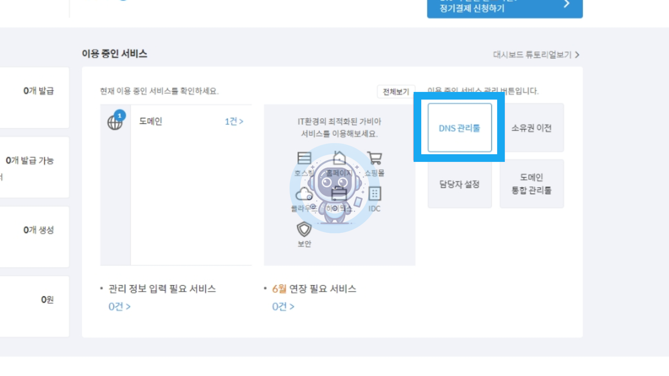Select the security (보안) shield icon

coord(304,229)
